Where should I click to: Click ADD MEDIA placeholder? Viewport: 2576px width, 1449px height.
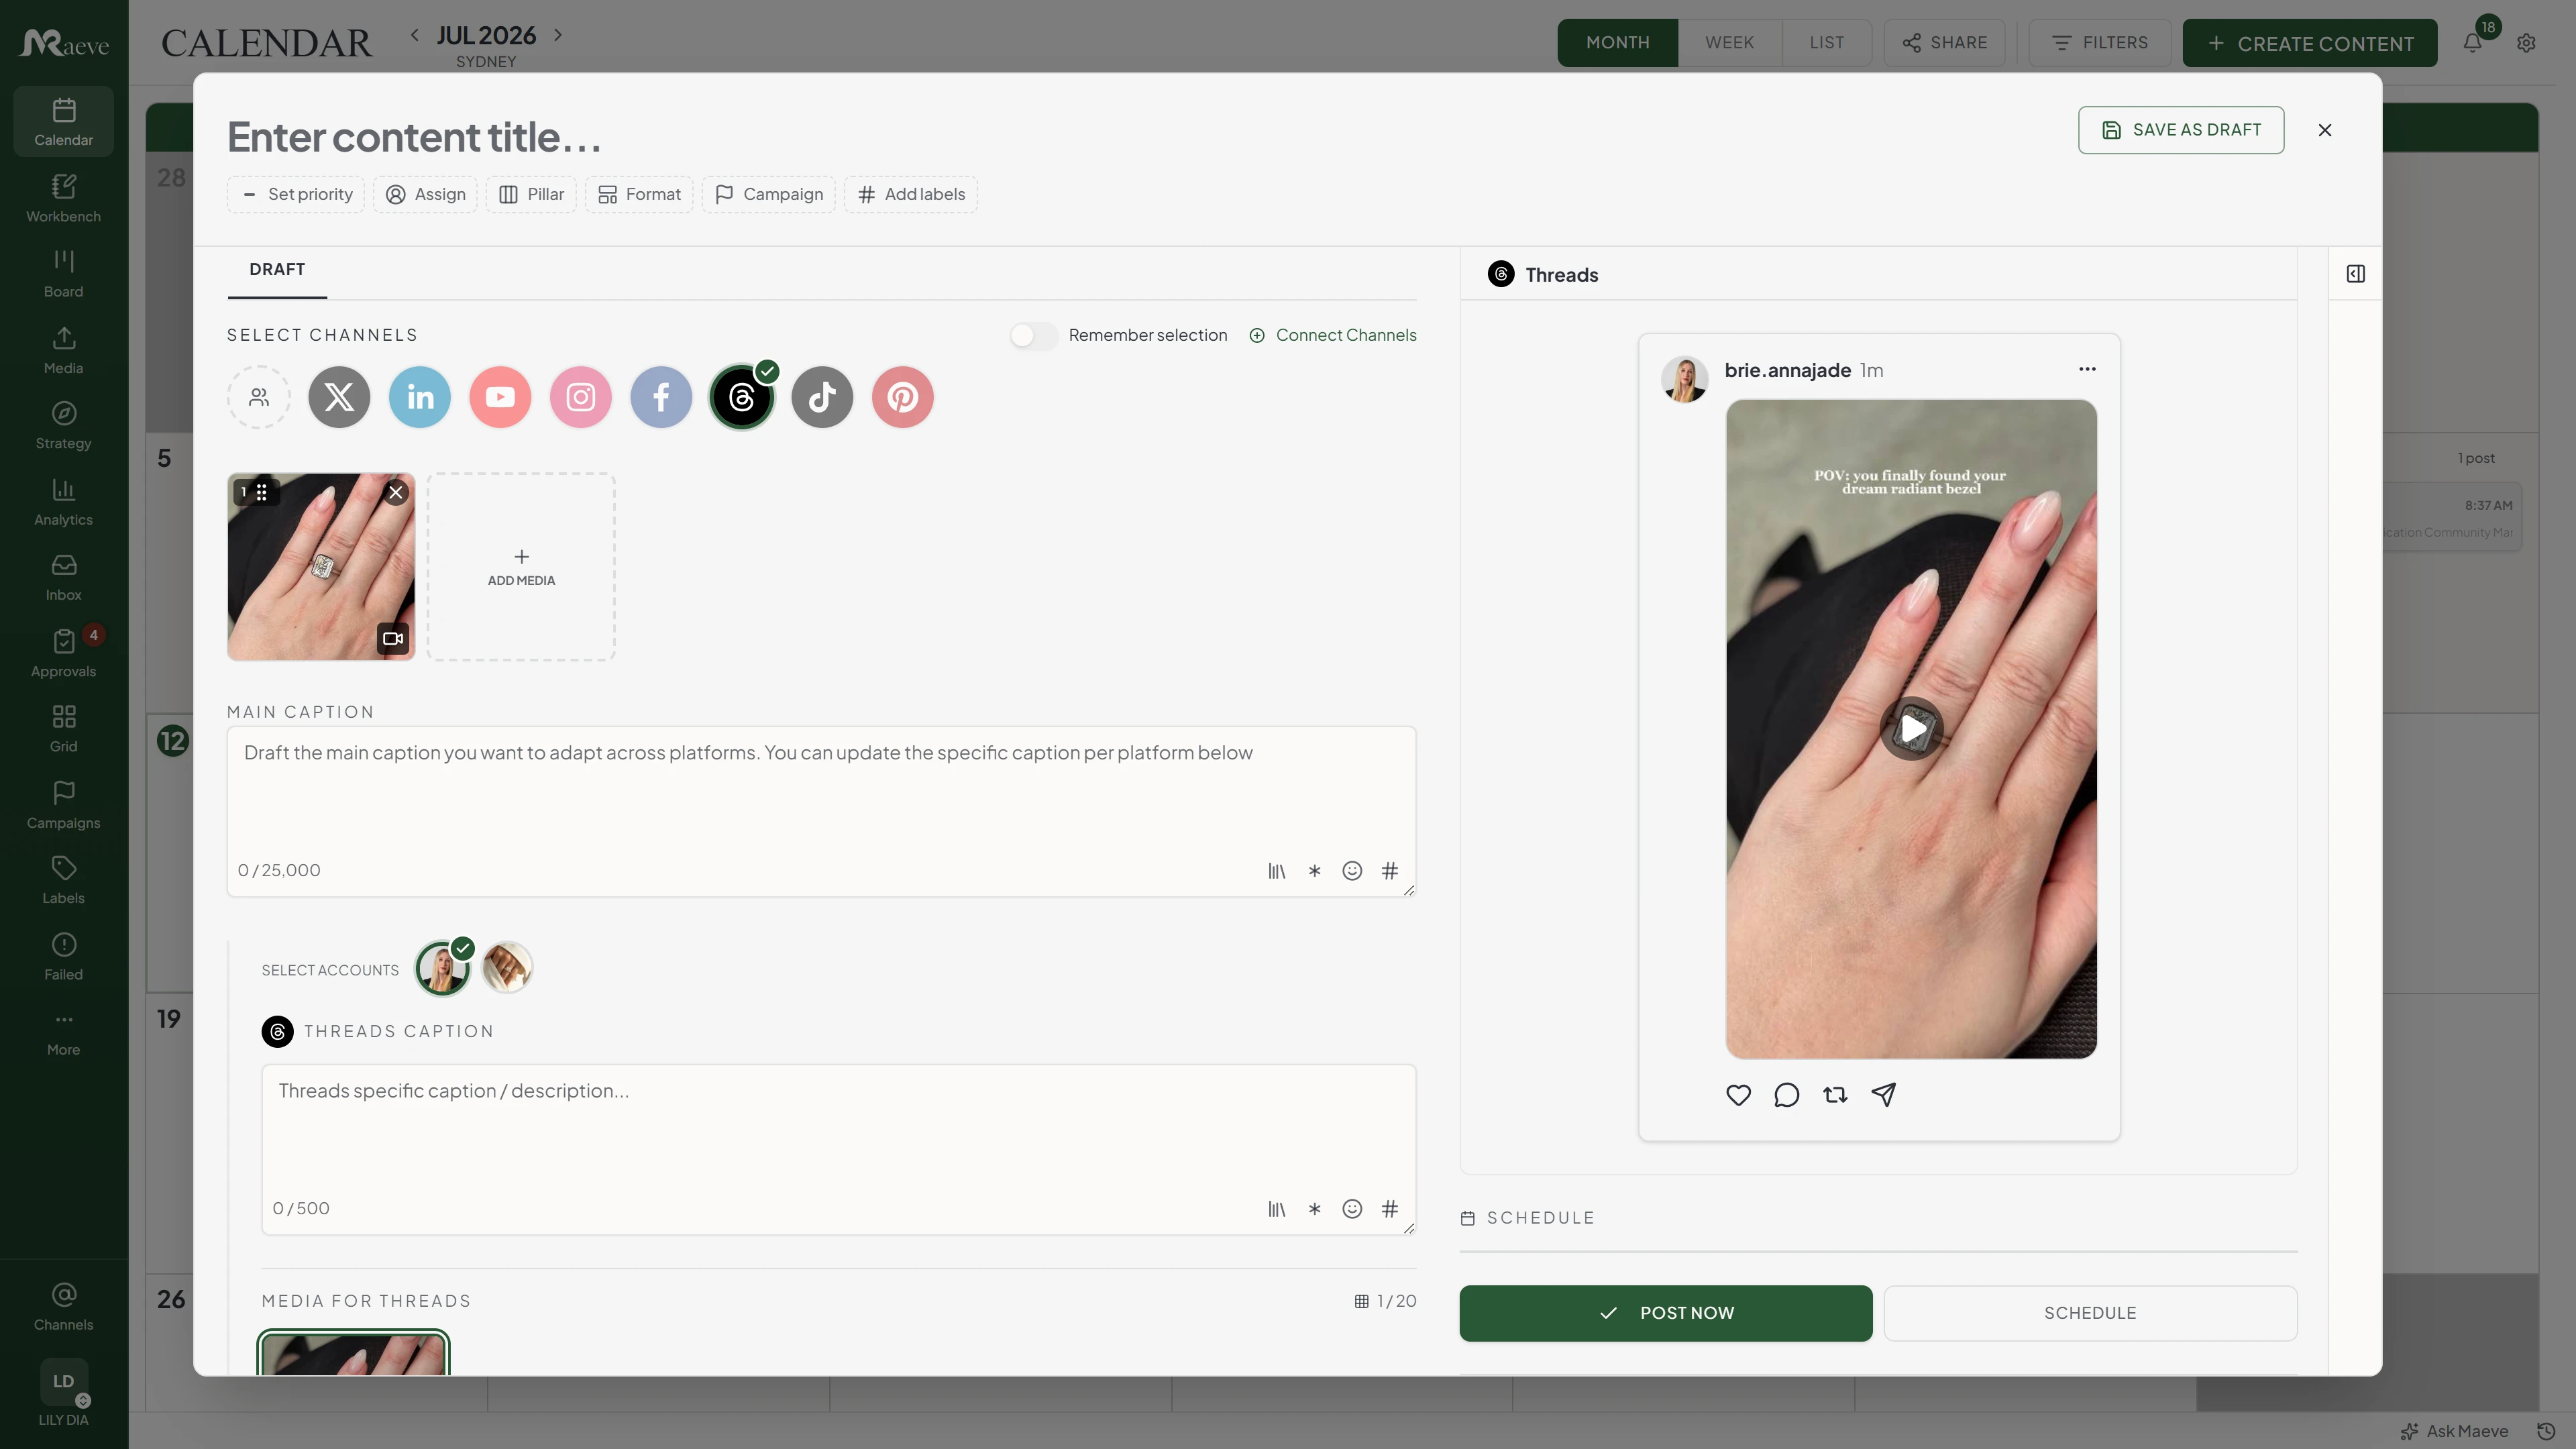click(x=521, y=567)
